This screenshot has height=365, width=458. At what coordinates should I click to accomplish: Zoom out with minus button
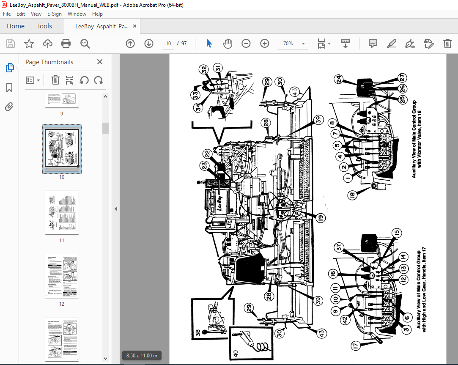click(246, 44)
